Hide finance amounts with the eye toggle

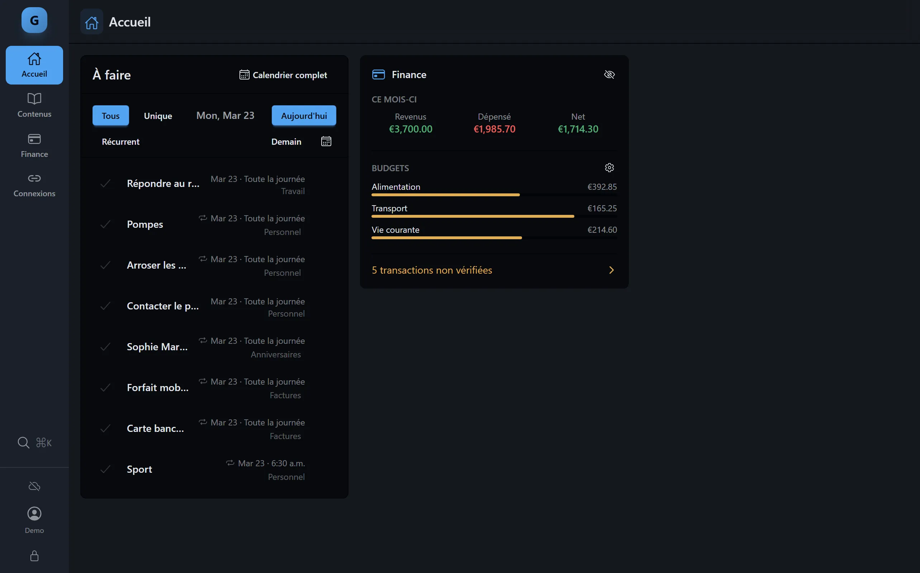609,74
